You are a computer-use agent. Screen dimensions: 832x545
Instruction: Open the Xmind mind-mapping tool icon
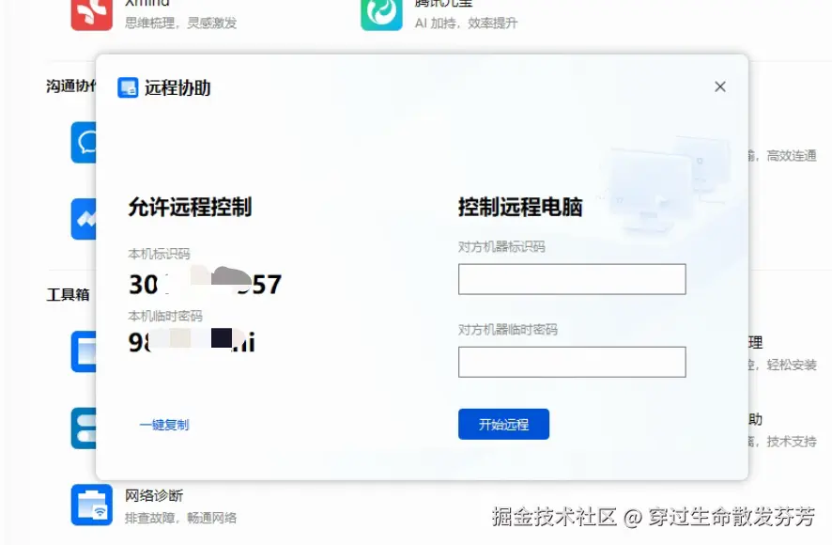[91, 13]
